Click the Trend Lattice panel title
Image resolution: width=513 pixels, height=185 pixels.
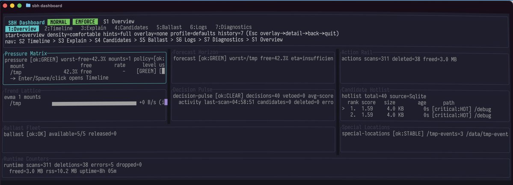[x=23, y=91]
